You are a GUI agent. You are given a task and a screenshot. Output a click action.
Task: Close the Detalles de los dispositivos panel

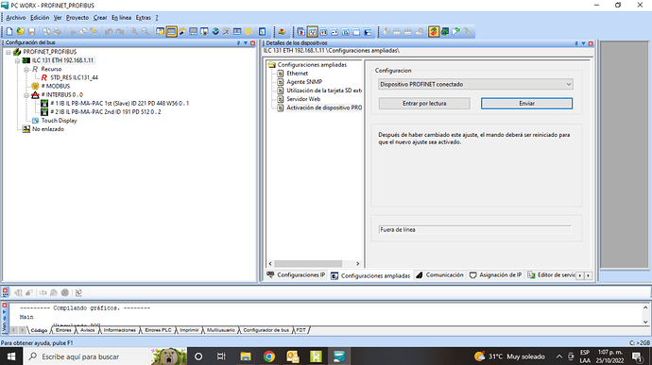pyautogui.click(x=591, y=43)
